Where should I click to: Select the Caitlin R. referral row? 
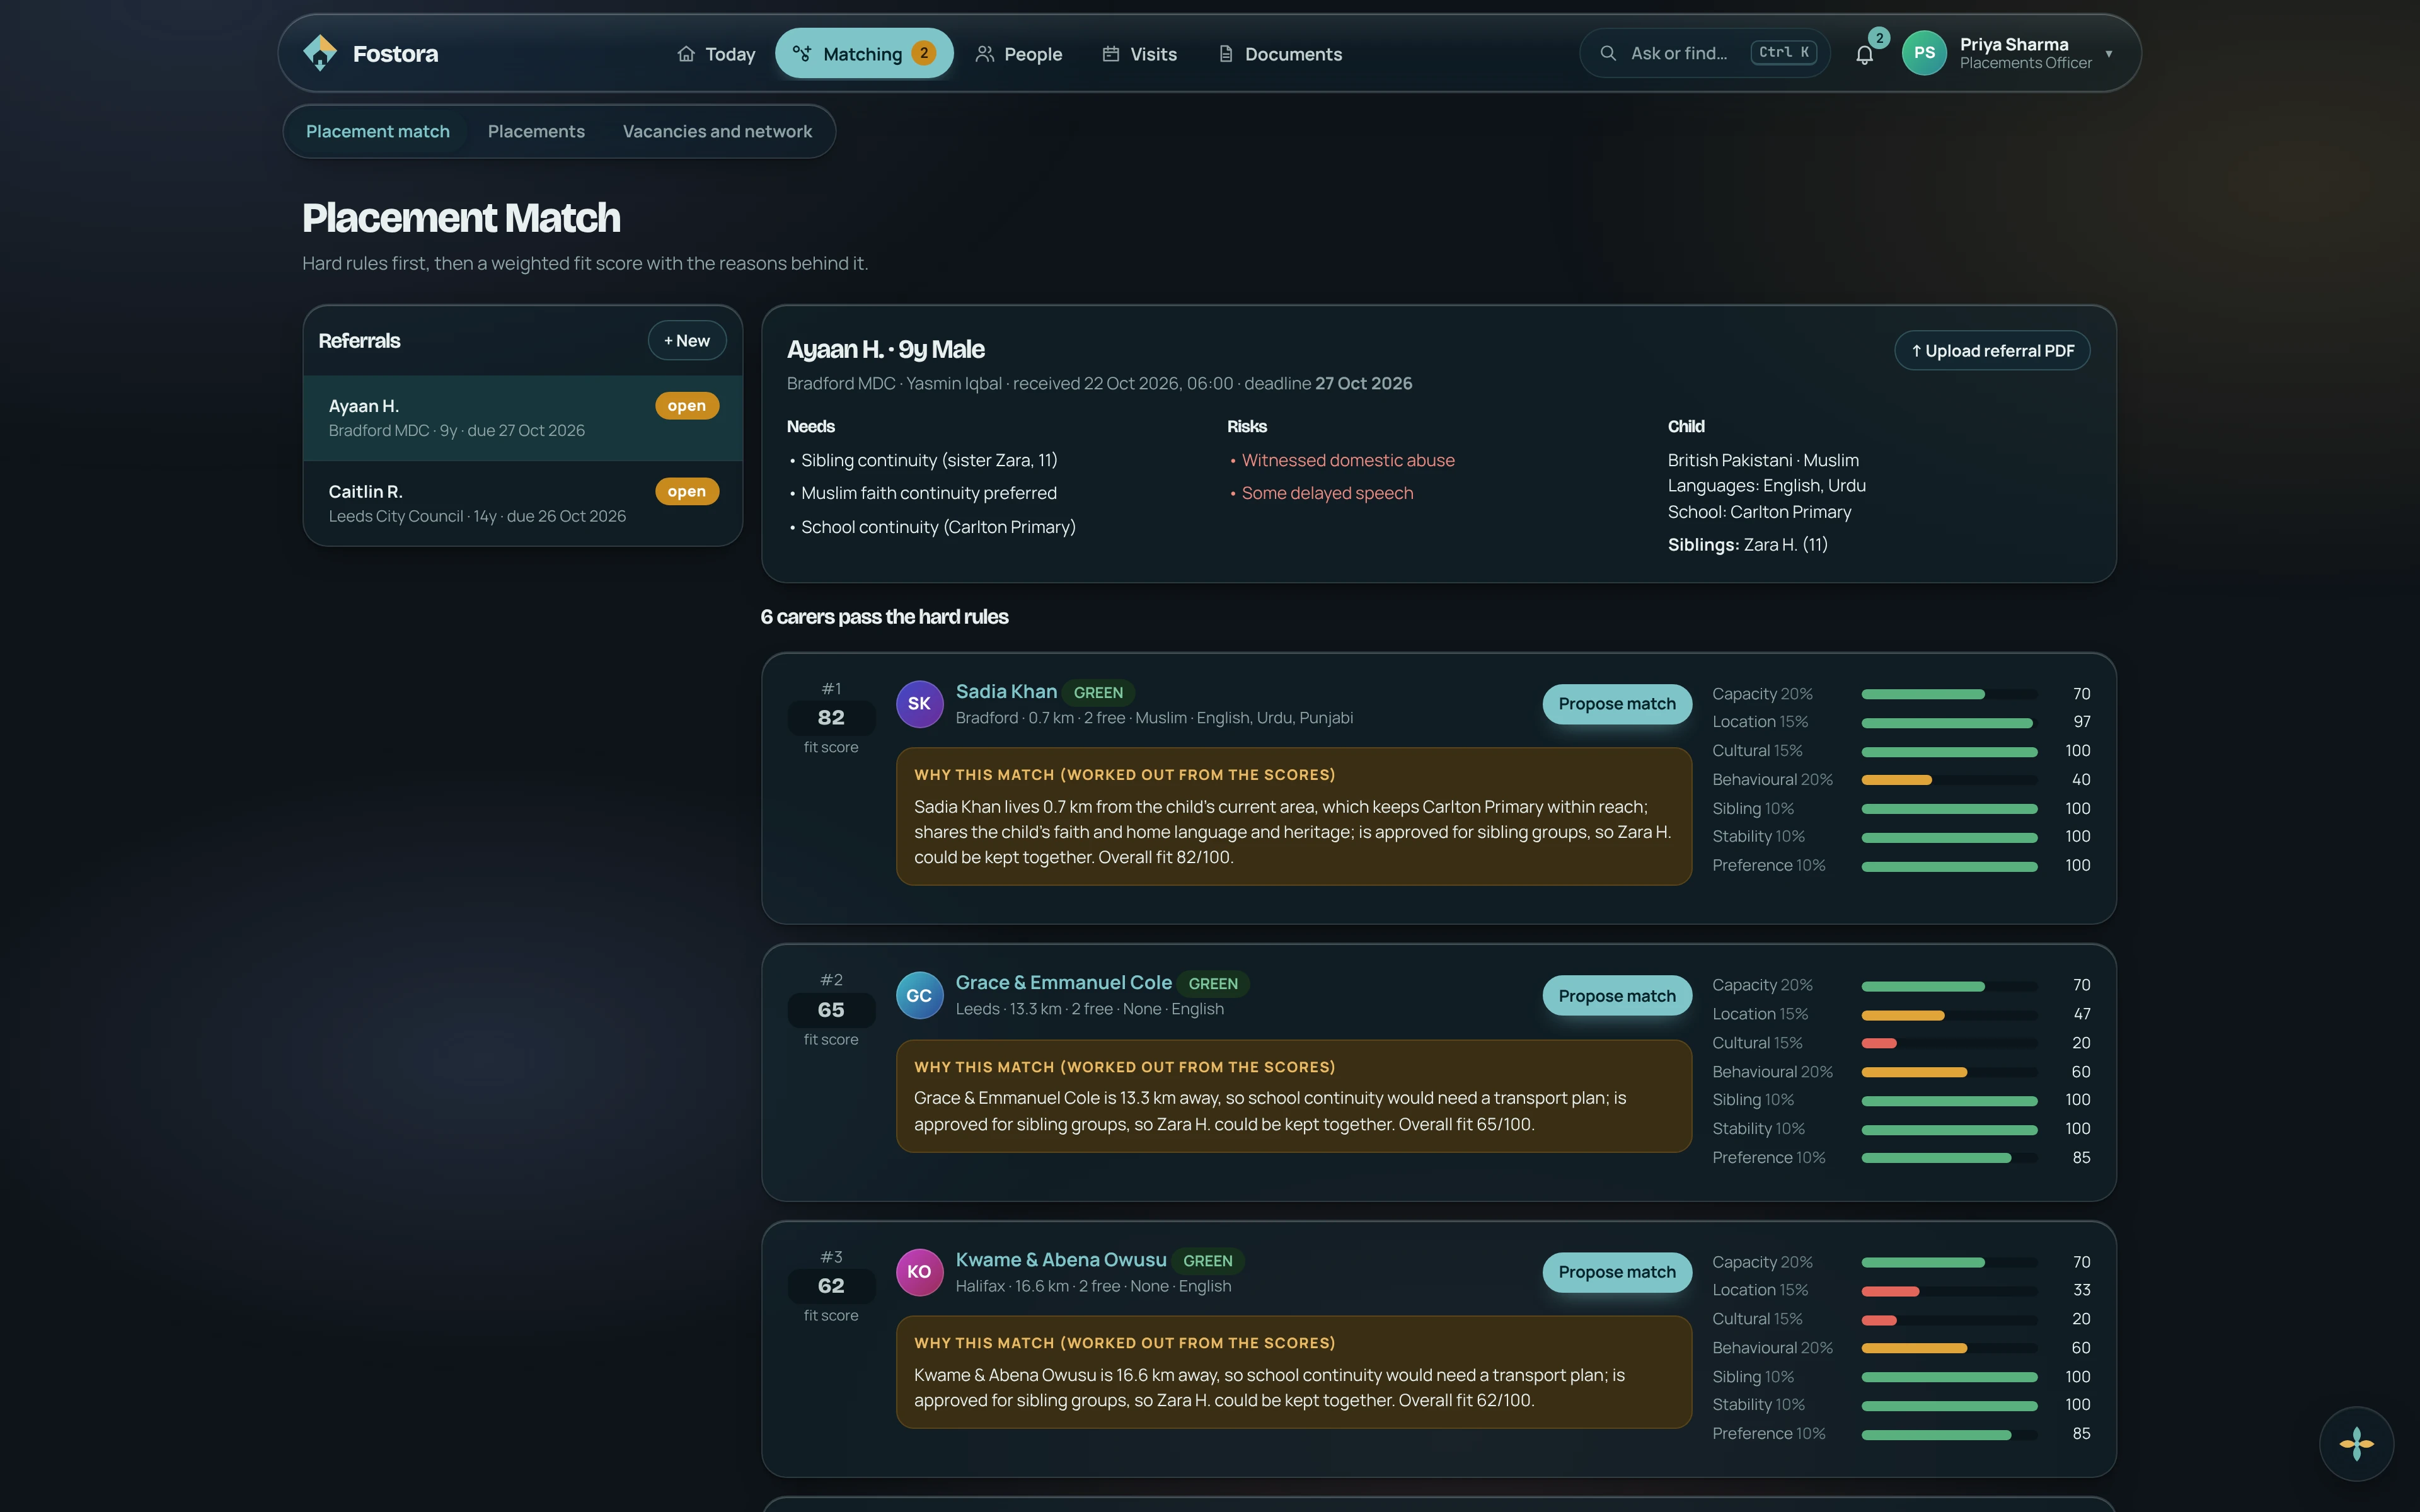tap(523, 503)
